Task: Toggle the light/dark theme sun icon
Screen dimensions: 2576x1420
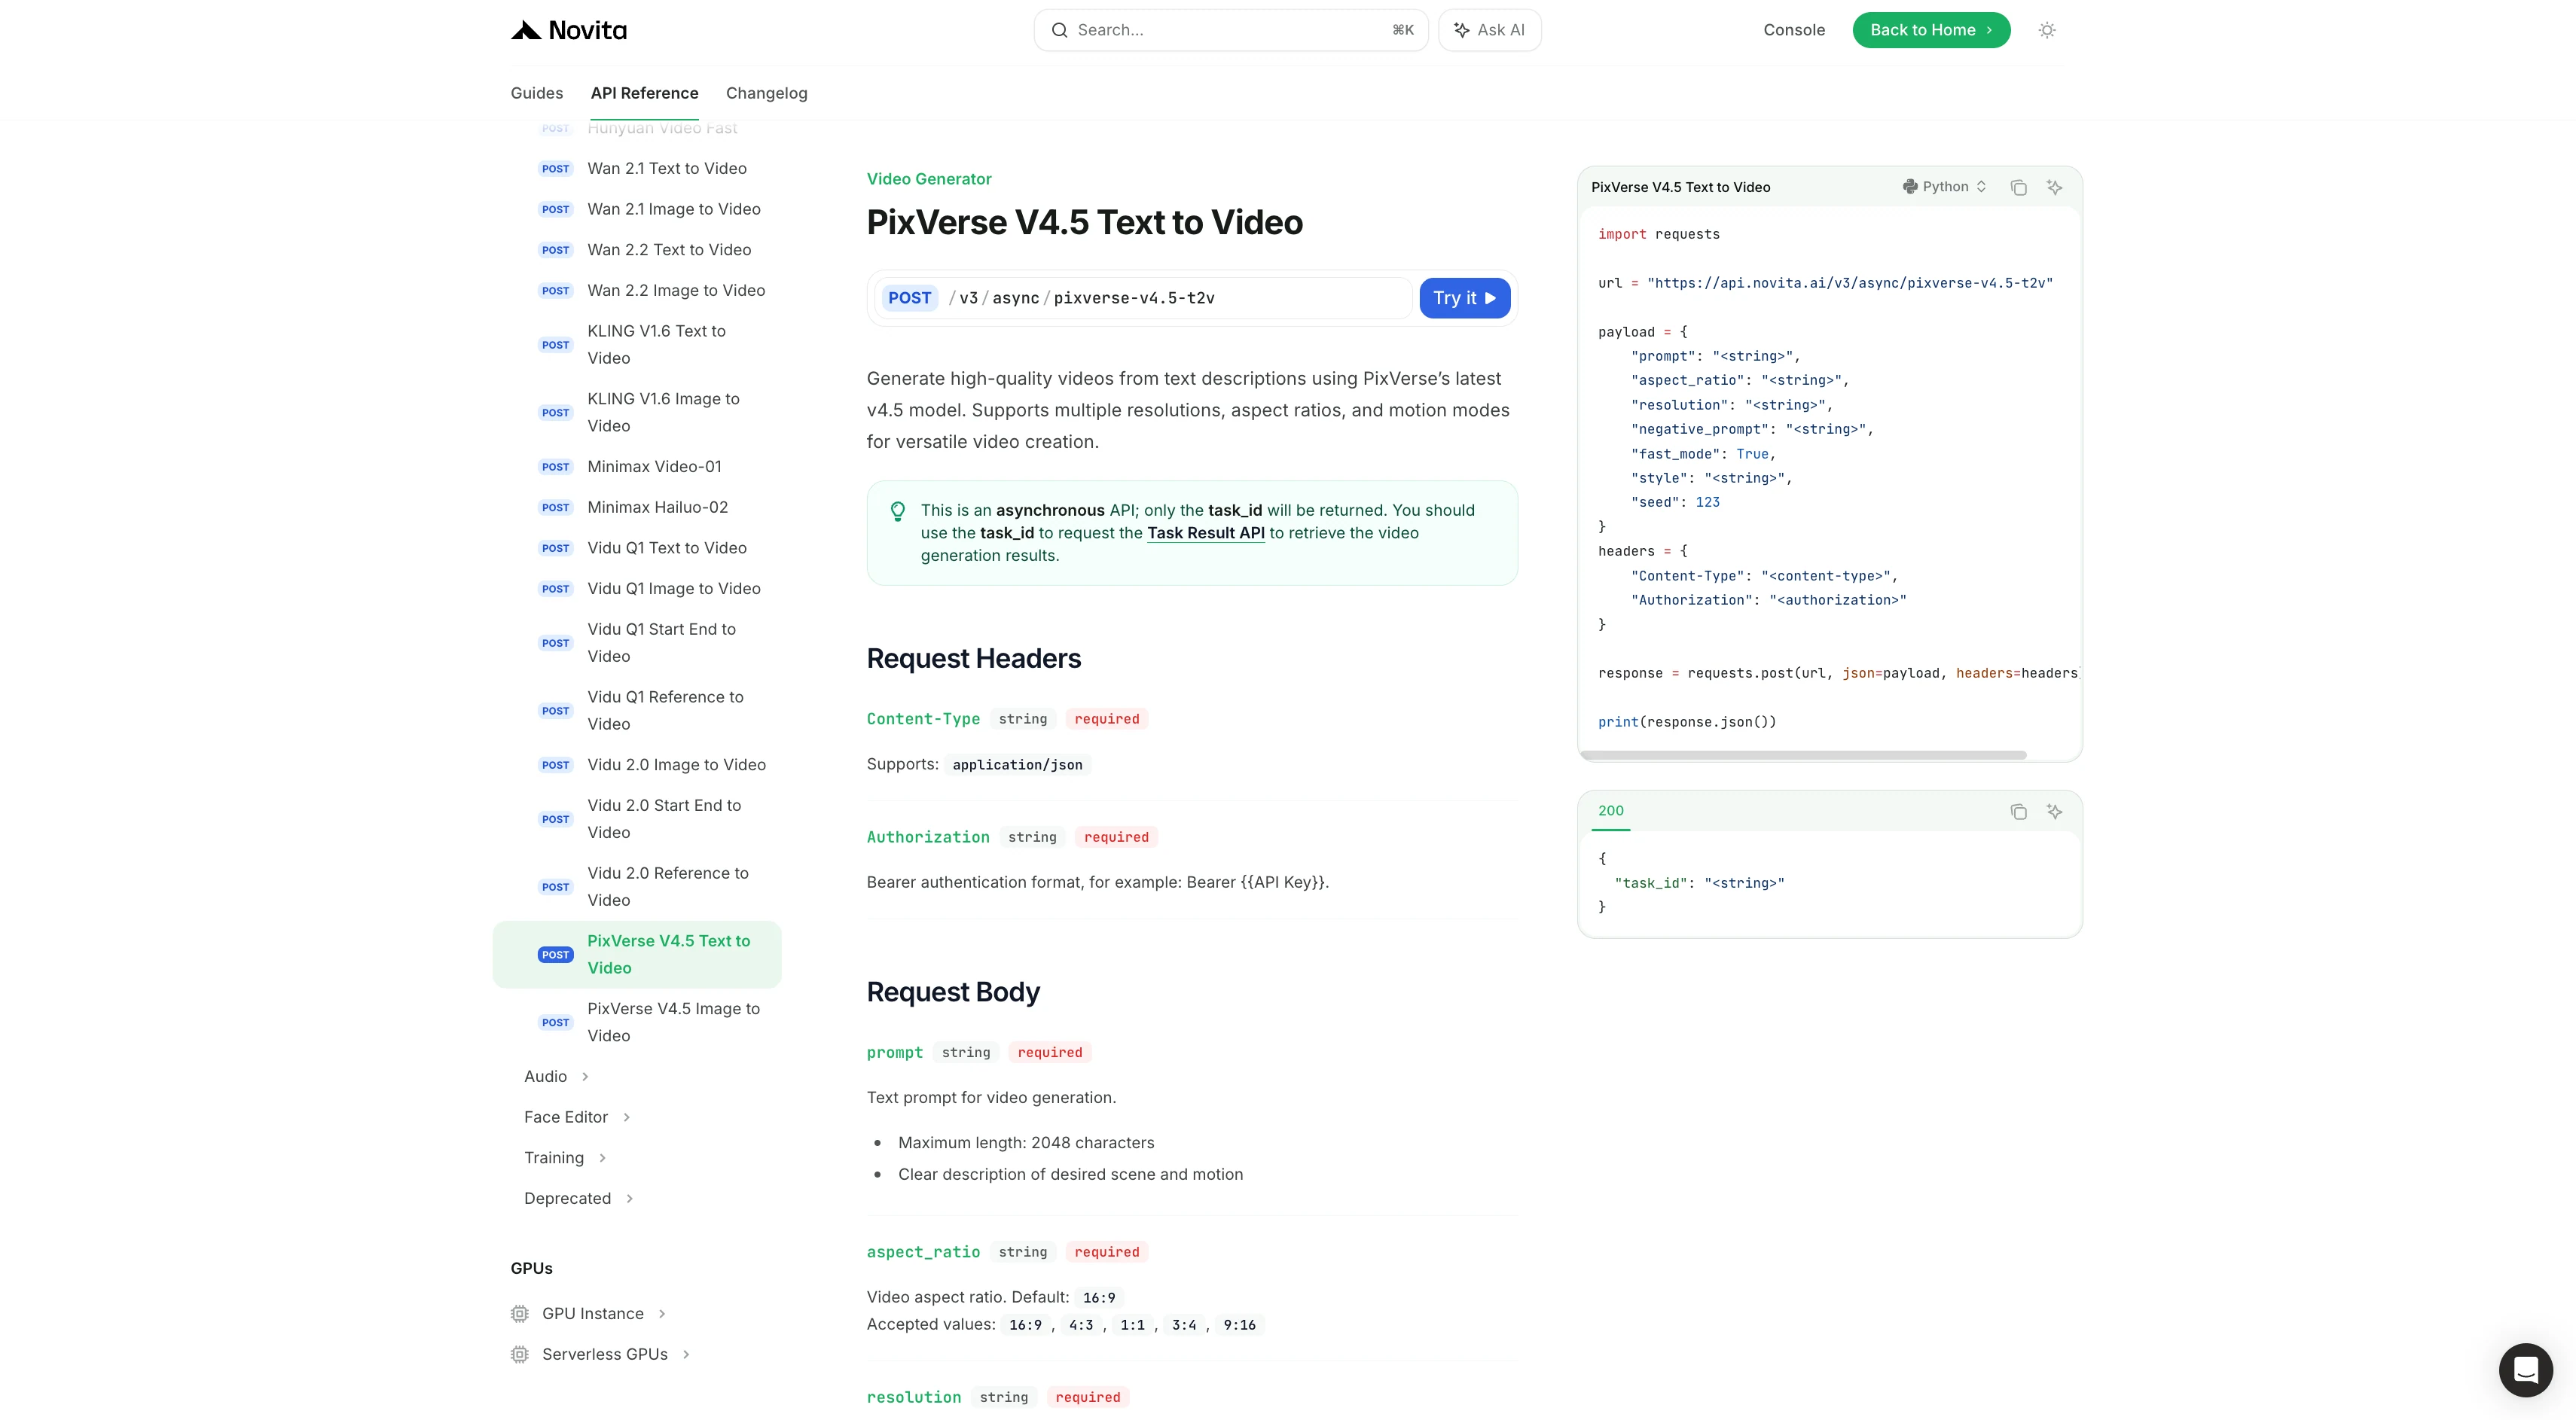Action: (2047, 30)
